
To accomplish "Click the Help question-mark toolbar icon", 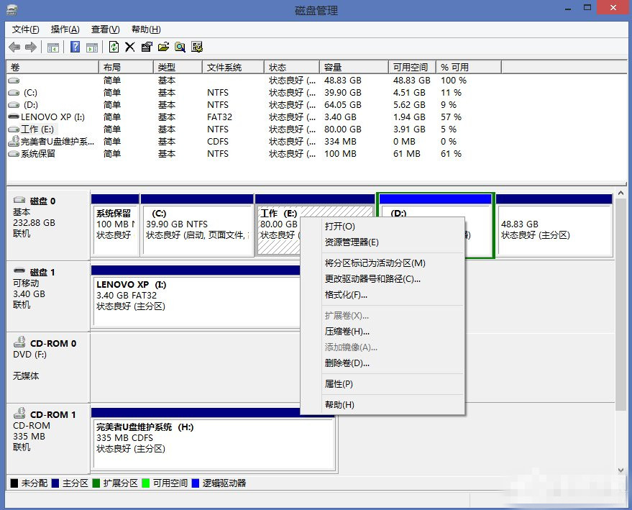I will pos(75,47).
